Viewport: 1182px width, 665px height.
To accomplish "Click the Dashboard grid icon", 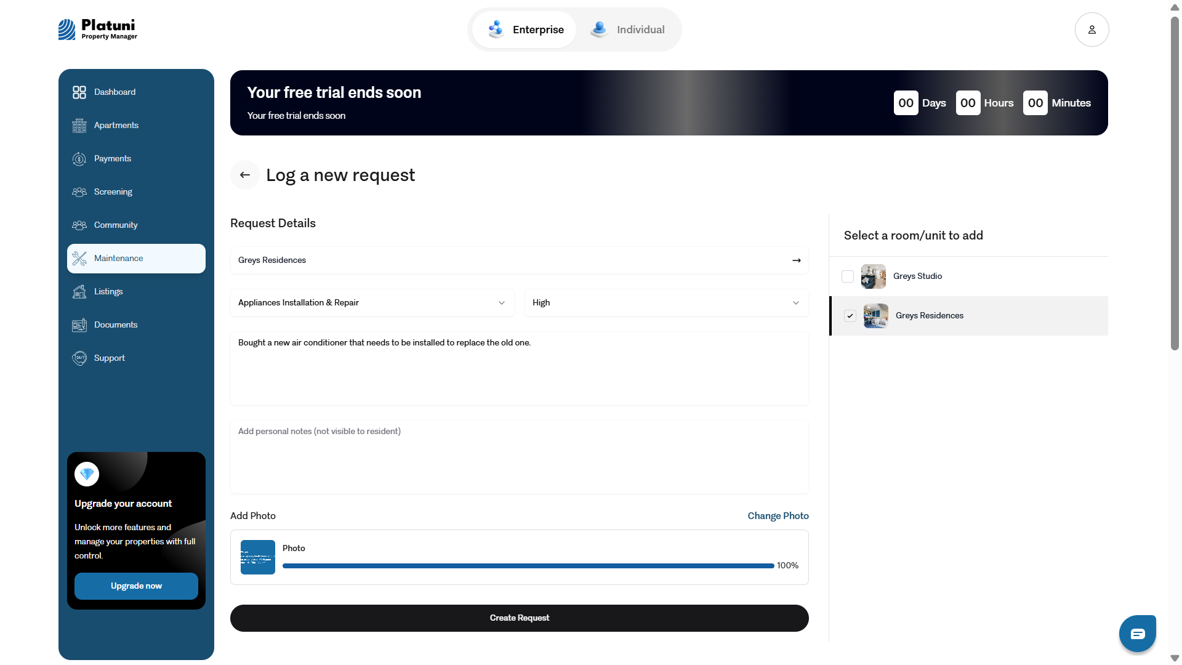I will [79, 92].
